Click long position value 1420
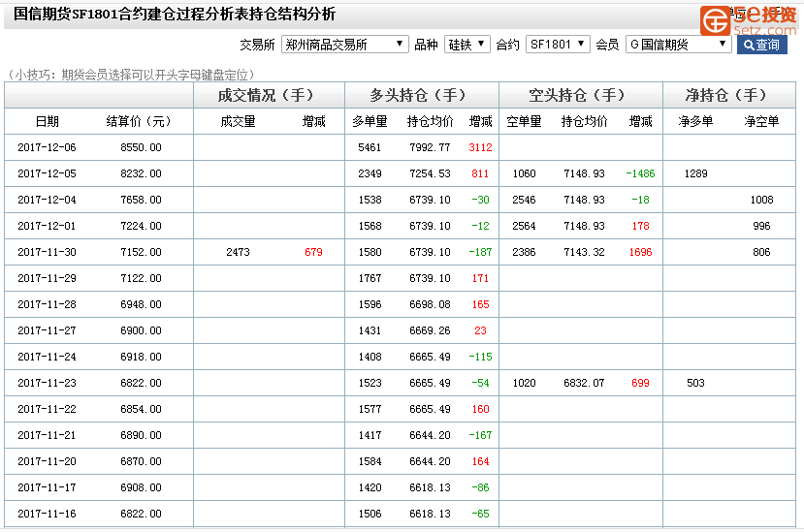 pos(370,487)
